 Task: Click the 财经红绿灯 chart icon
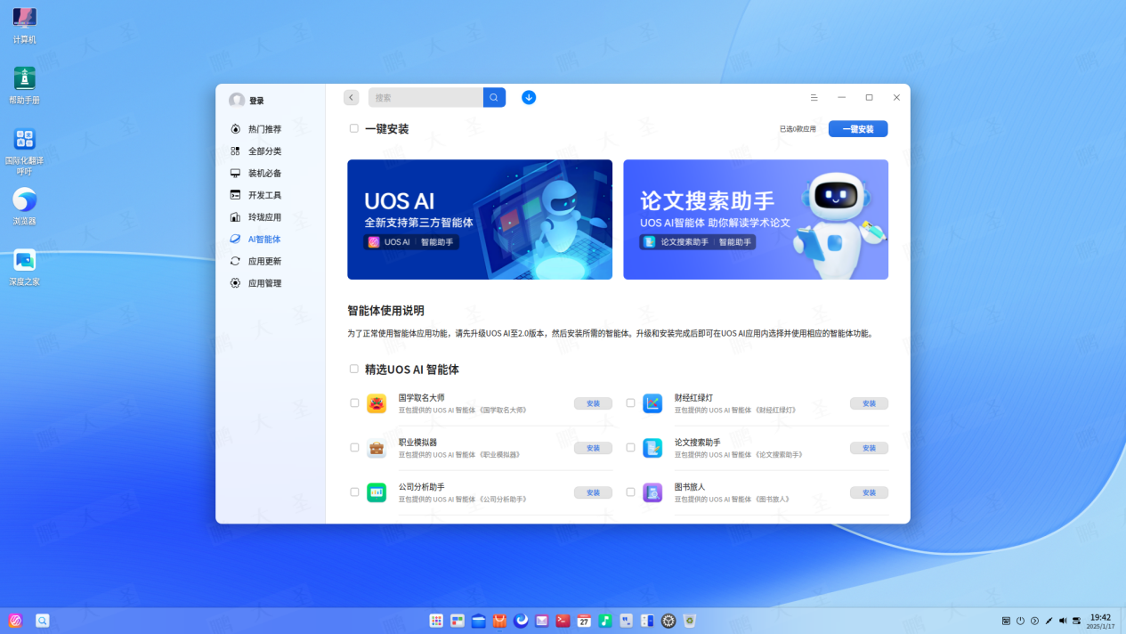pos(652,403)
